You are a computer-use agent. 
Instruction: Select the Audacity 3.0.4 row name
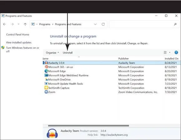pos(56,63)
